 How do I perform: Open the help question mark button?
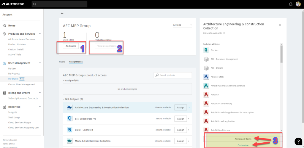298,141
